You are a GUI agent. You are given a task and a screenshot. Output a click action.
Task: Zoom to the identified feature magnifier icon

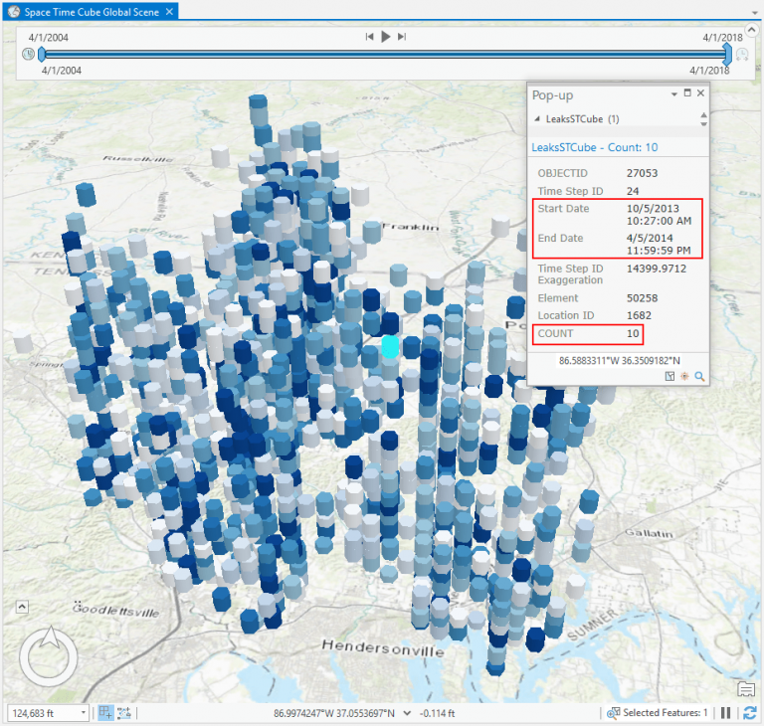click(699, 376)
